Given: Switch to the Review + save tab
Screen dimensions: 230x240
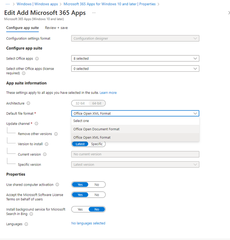Looking at the screenshot, I should [x=56, y=28].
